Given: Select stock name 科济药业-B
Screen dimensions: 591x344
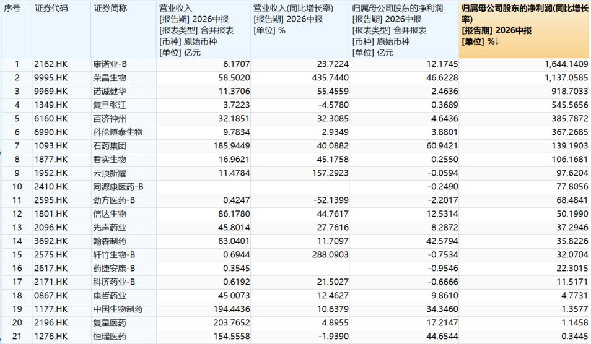Looking at the screenshot, I should pos(114,282).
